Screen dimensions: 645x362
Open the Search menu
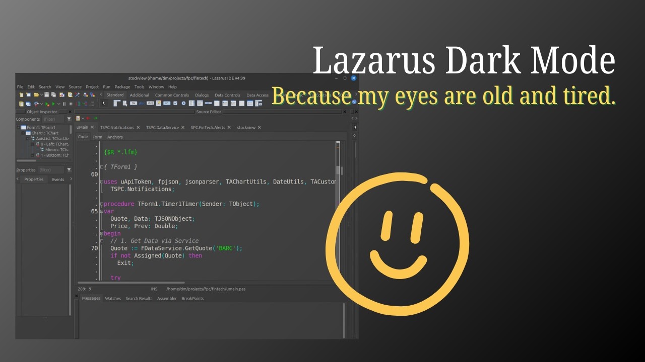click(45, 86)
